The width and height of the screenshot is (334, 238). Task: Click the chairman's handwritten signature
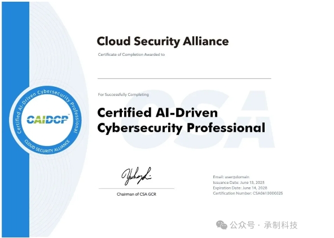137,176
